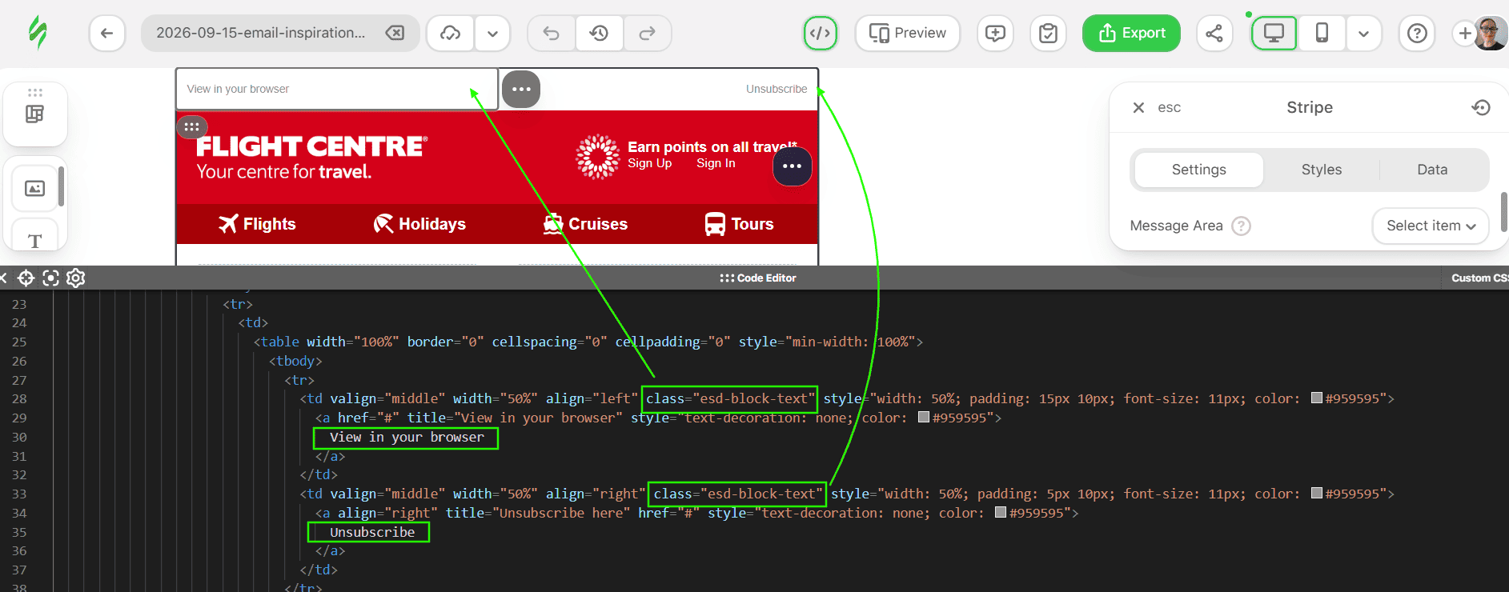Open the user avatar menu
The width and height of the screenshot is (1509, 592).
(x=1491, y=34)
